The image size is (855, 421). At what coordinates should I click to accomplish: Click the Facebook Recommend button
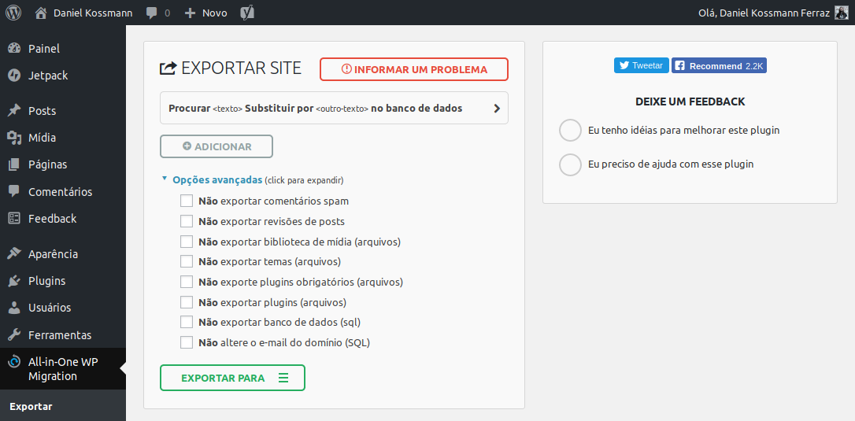coord(718,66)
